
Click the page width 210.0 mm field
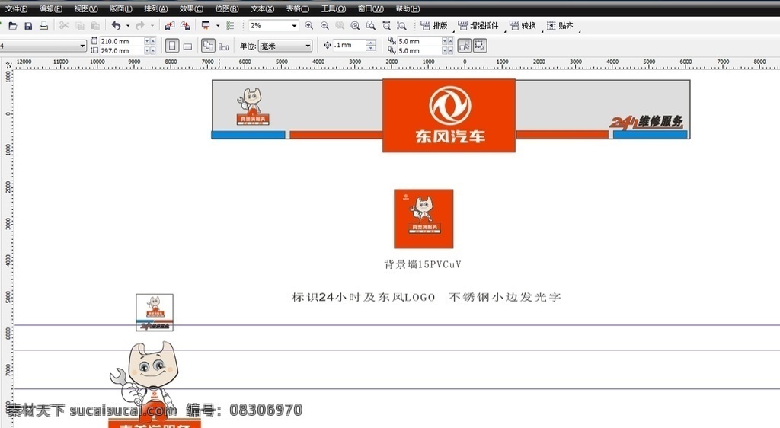pyautogui.click(x=122, y=41)
